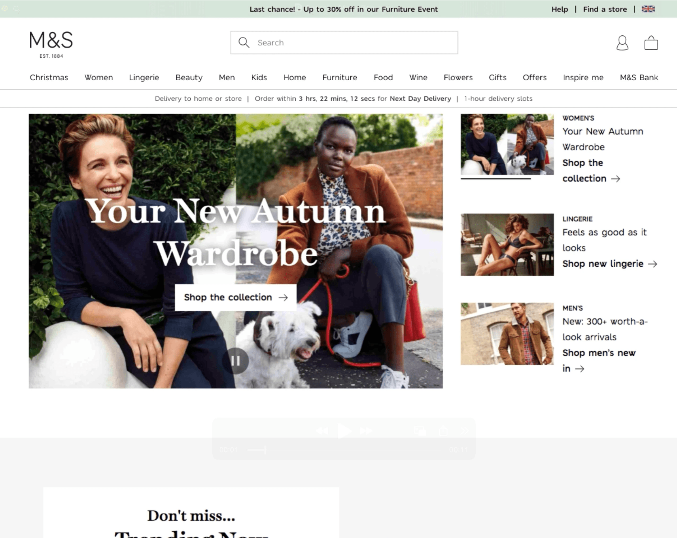Click the search magnifier icon
Viewport: 677px width, 538px height.
pos(244,42)
